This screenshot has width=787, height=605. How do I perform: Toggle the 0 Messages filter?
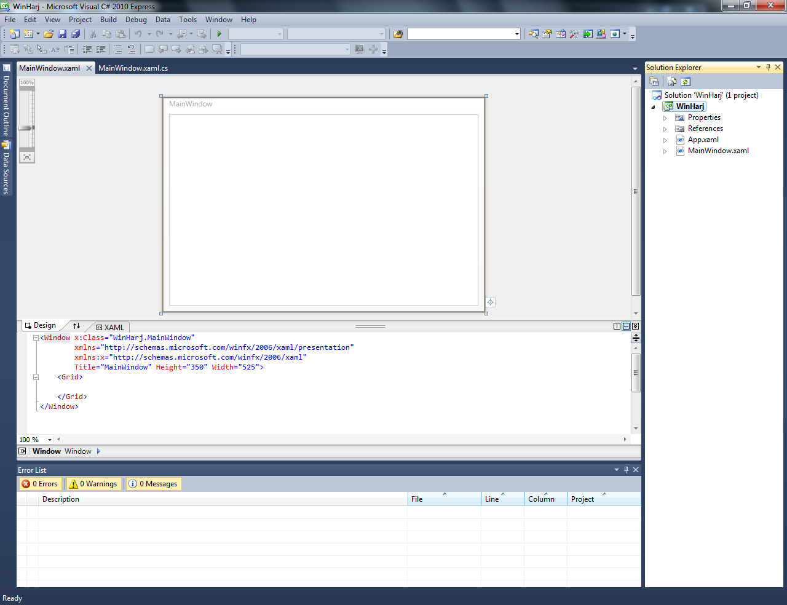coord(153,484)
